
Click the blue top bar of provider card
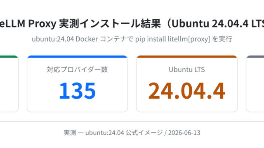pos(77,57)
